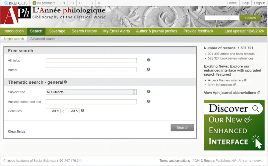The height and width of the screenshot is (166, 268).
Task: Click the help icon for Subject tree
Action: [148, 91]
